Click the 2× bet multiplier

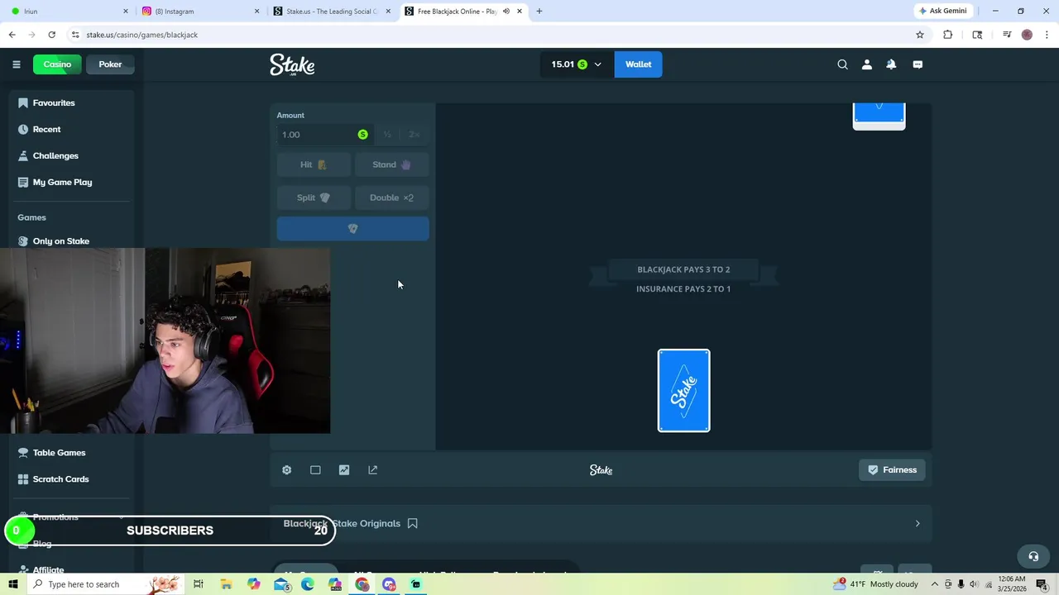click(414, 135)
